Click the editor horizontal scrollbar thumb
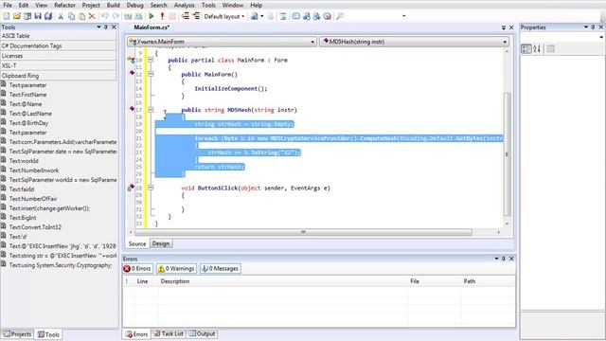Image resolution: width=606 pixels, height=341 pixels. pos(303,232)
